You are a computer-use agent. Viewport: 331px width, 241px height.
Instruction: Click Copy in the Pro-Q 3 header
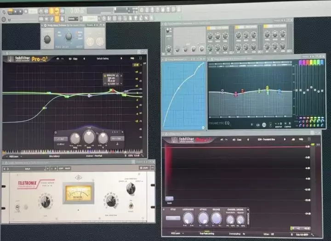pyautogui.click(x=75, y=59)
